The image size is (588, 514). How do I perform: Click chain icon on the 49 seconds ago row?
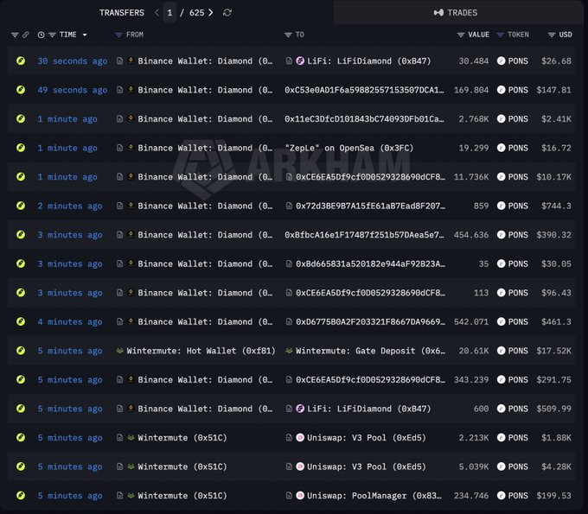(x=21, y=90)
